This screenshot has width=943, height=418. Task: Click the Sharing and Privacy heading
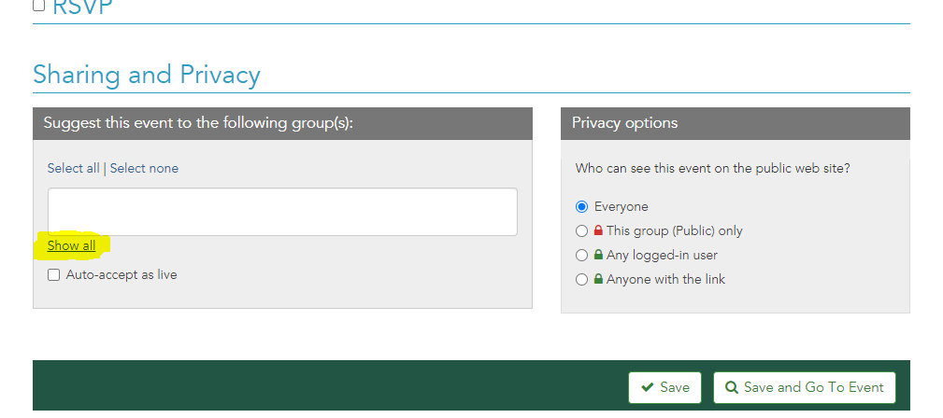click(146, 75)
